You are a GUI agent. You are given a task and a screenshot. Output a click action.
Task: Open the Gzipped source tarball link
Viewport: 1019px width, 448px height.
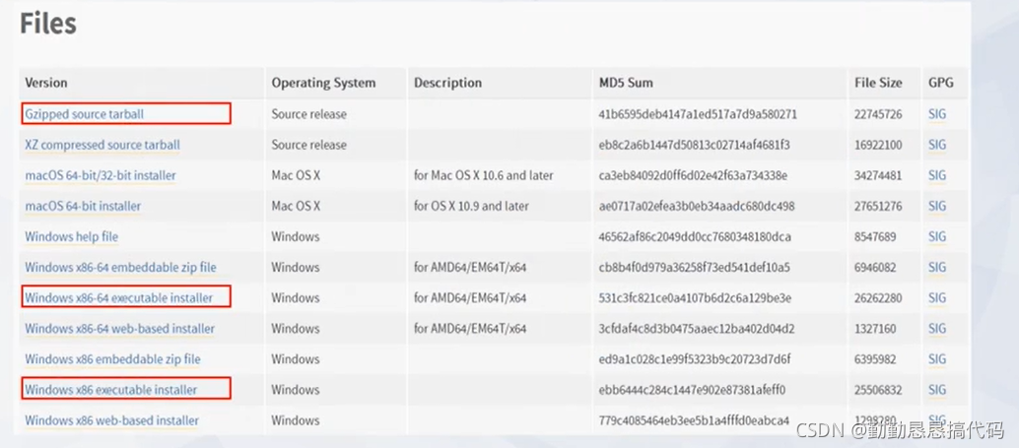coord(85,114)
